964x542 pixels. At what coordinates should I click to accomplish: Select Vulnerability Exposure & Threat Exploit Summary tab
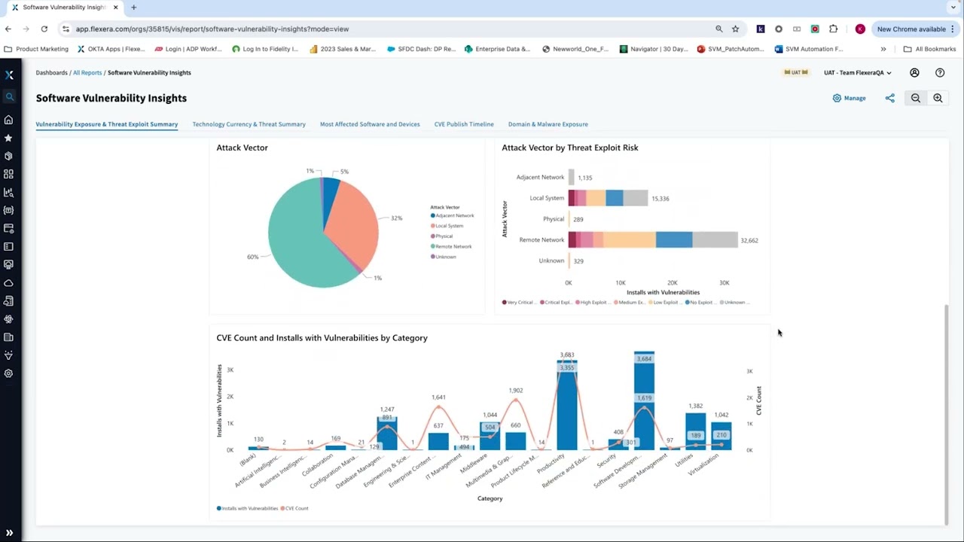coord(107,124)
